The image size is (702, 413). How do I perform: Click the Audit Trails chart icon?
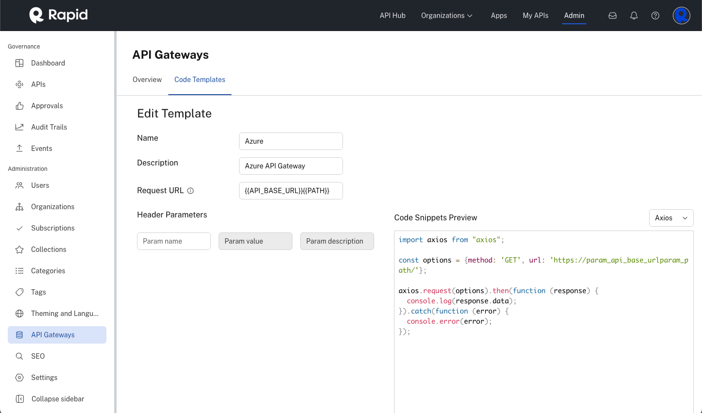point(19,127)
